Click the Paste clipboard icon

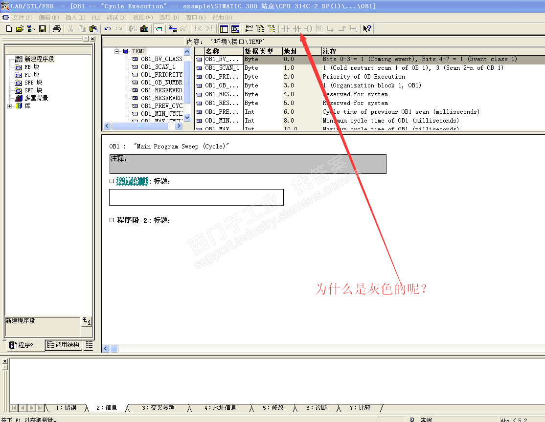click(x=93, y=29)
